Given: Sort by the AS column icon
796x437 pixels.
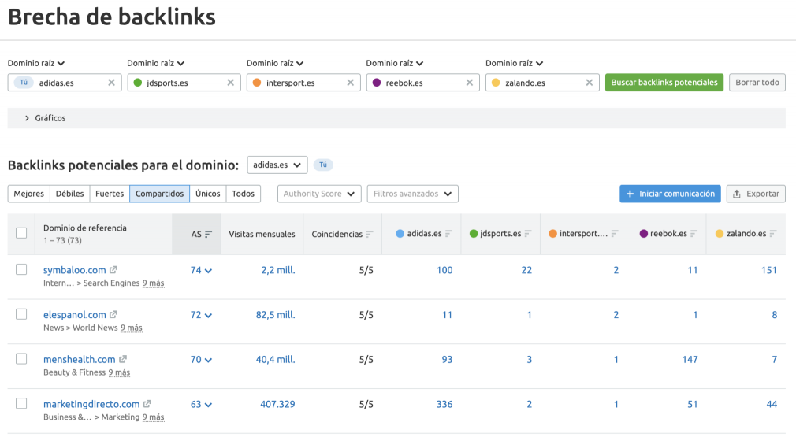Looking at the screenshot, I should (x=209, y=234).
